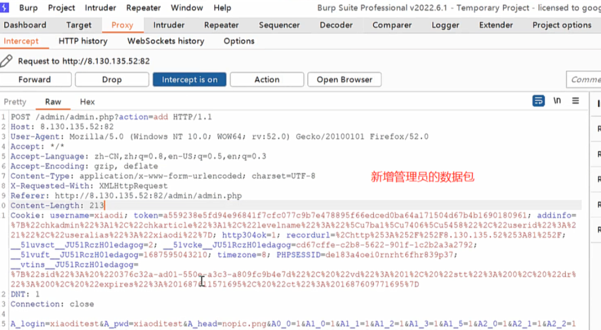This screenshot has height=330, width=601.
Task: Click the Comment input field
Action: 583,80
